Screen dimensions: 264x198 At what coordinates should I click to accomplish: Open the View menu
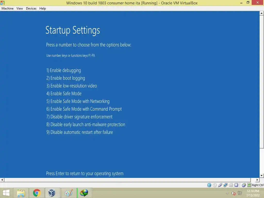20,9
